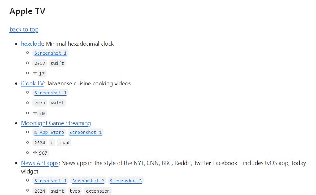Open Screenshot 2 under News API apps

coord(88,181)
